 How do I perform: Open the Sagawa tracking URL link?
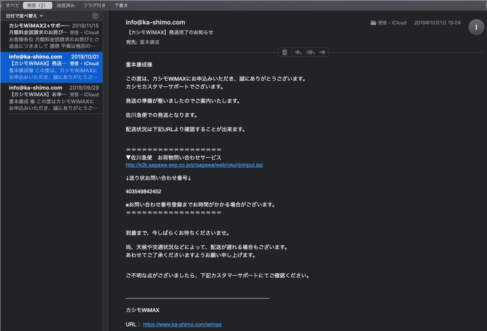click(x=194, y=165)
